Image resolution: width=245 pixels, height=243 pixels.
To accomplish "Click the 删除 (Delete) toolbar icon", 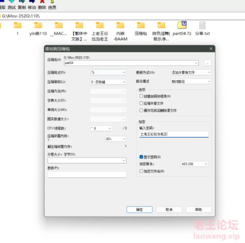I will (42, 4).
